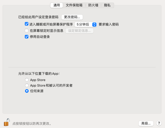Open the 5分钟后 delay dropdown
Viewport: 165px width, 128px height.
[86, 24]
